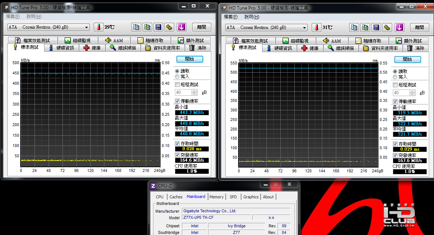This screenshot has height=235, width=434.
Task: Toggle 存取時間 checkbox in right HD Tune window
Action: pos(395,144)
